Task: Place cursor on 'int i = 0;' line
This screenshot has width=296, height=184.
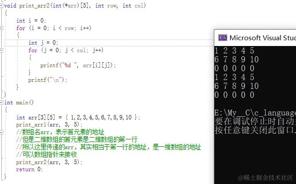Action: click(x=31, y=20)
